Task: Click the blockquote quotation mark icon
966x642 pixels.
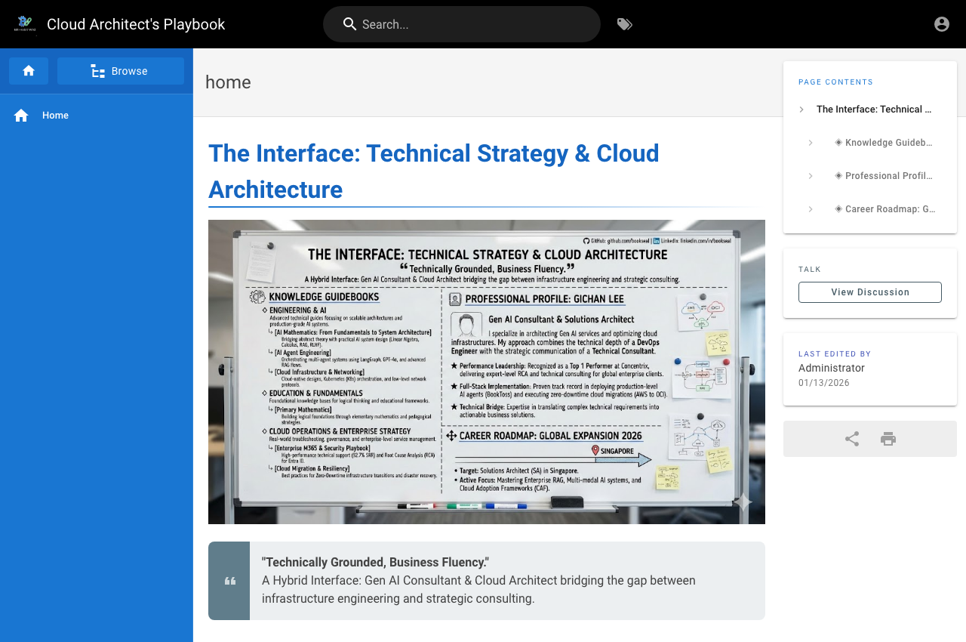Action: [229, 581]
